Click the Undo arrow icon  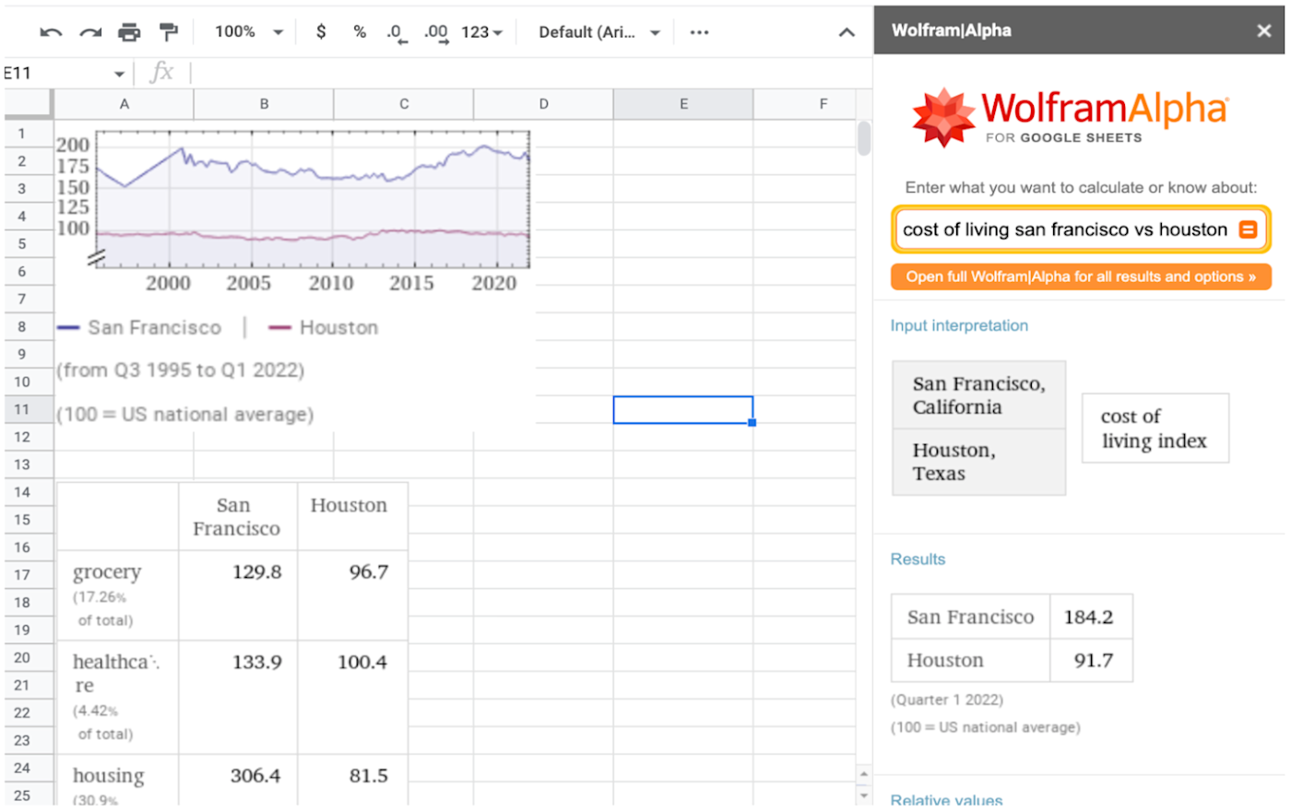coord(51,32)
